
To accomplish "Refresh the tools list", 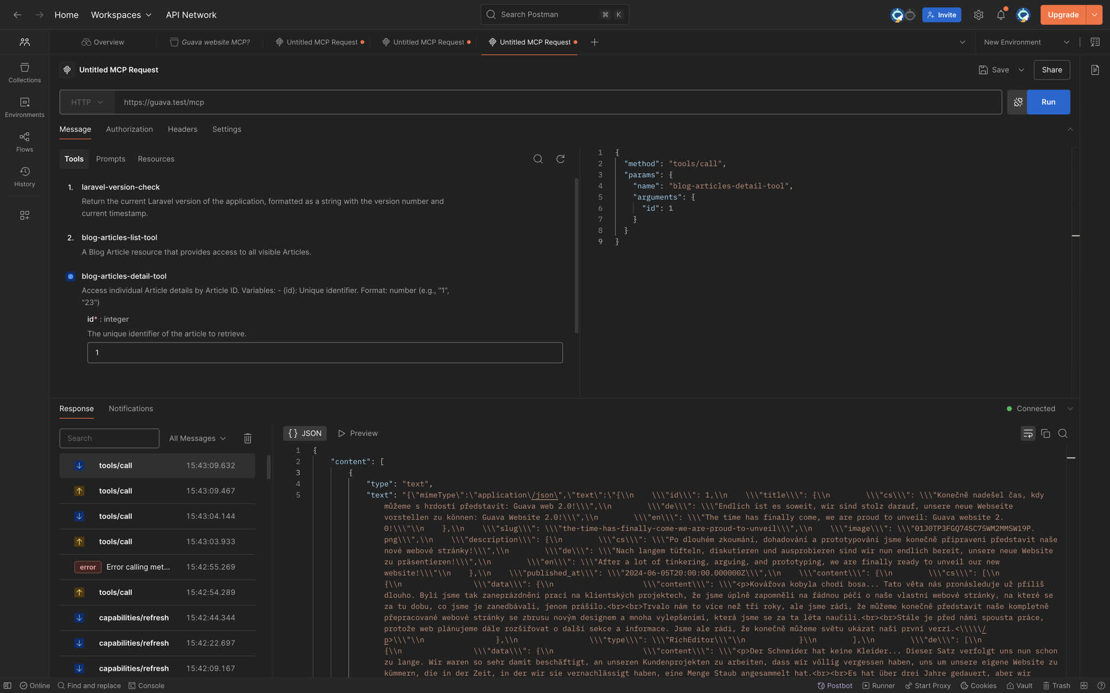I will tap(560, 159).
